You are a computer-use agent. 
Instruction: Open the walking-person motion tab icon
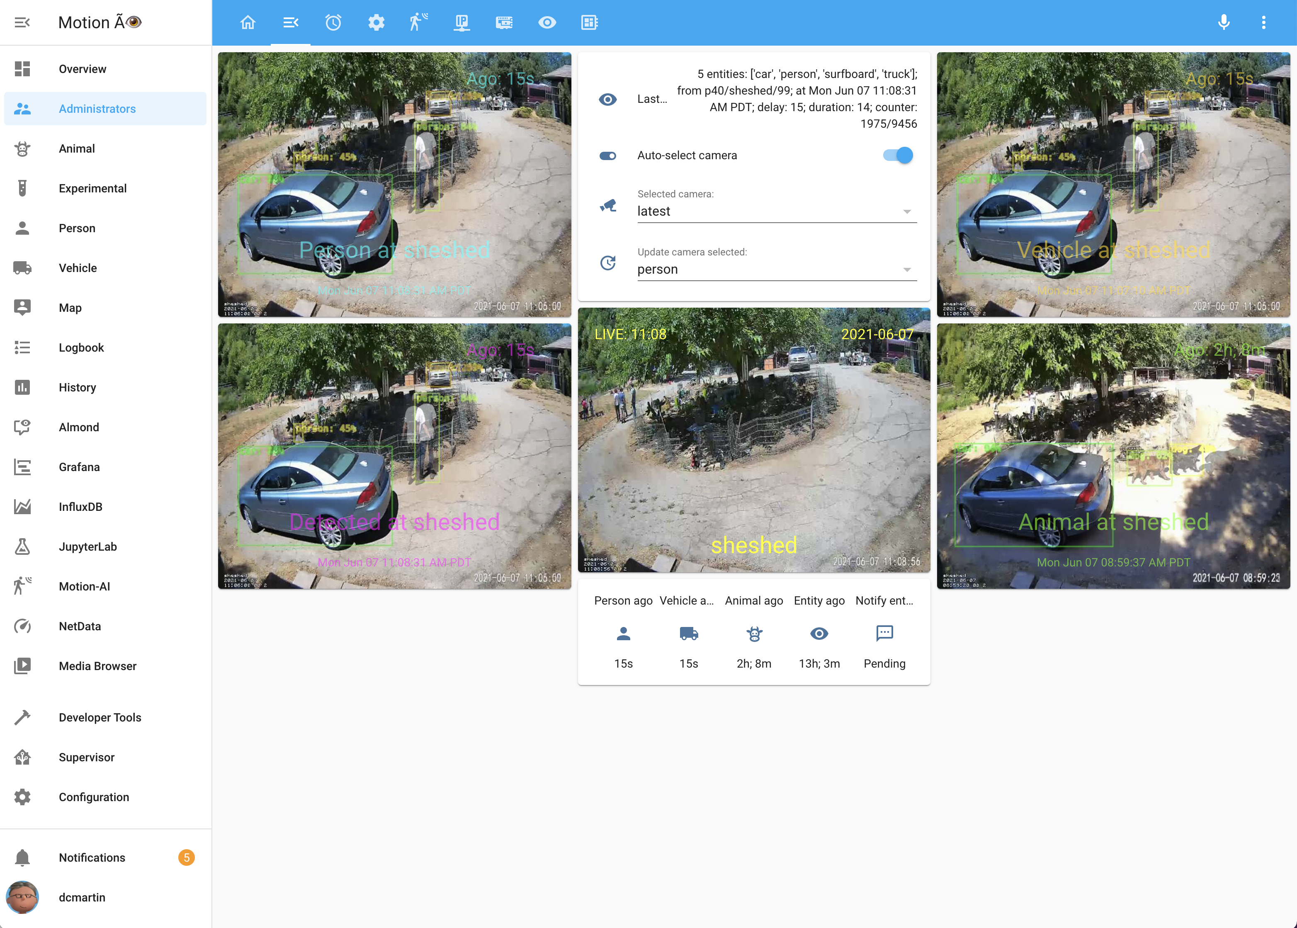pyautogui.click(x=419, y=22)
